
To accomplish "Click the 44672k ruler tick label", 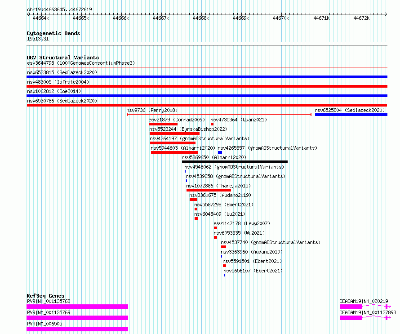I will click(361, 18).
